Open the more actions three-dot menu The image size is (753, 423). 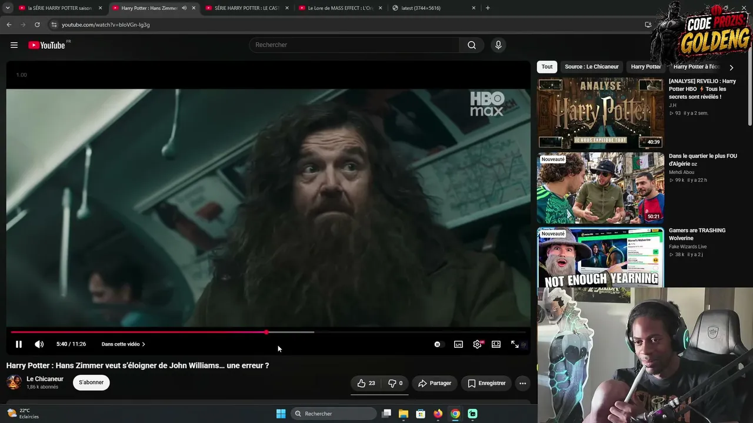pyautogui.click(x=522, y=383)
